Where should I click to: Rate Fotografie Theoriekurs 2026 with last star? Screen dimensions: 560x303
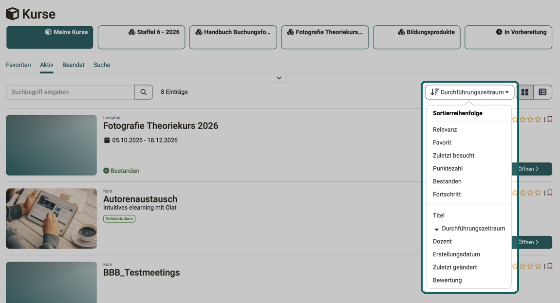pyautogui.click(x=538, y=119)
